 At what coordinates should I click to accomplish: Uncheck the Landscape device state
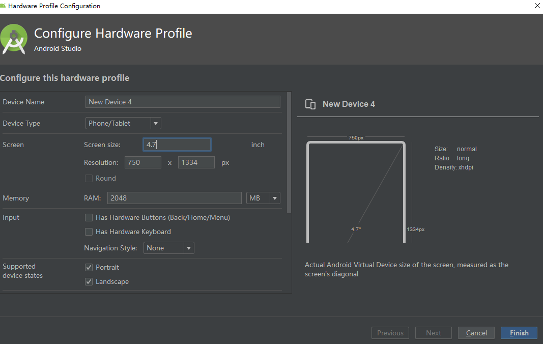(x=89, y=281)
